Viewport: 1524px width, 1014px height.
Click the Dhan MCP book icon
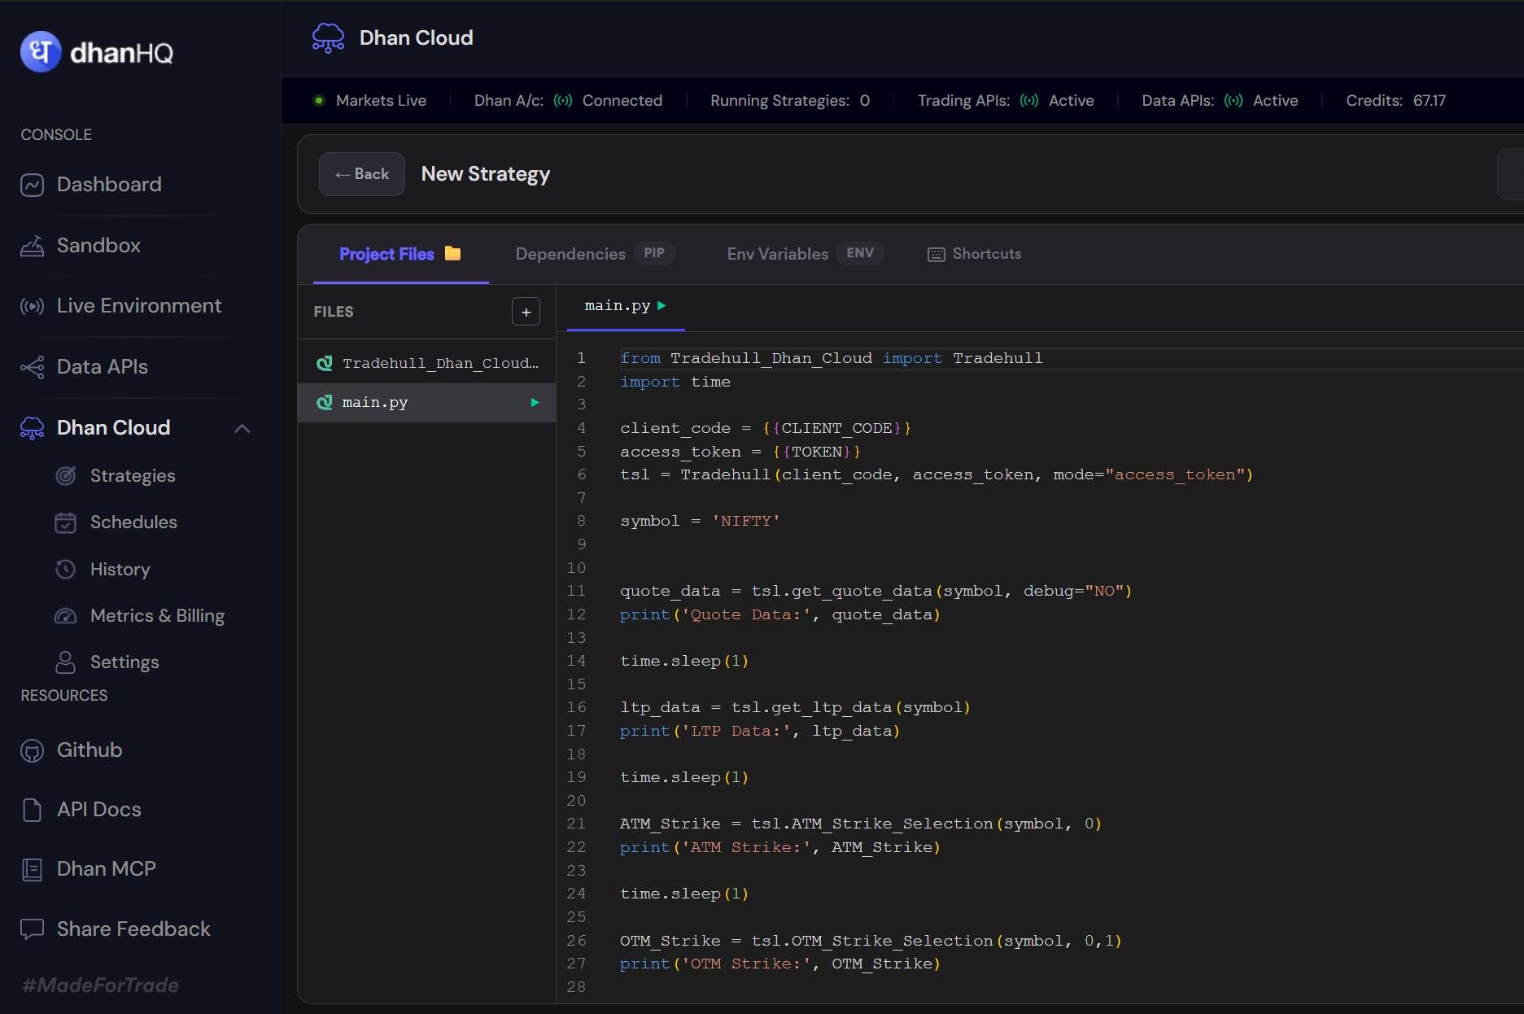coord(32,869)
